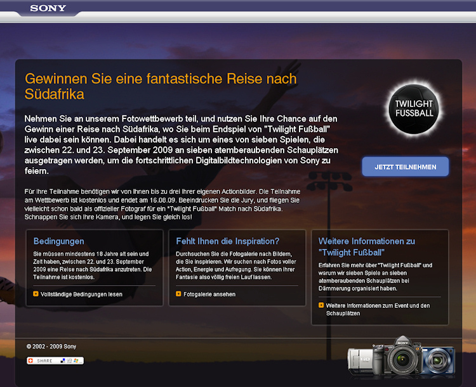Click the orange AddThis share icon
Screen dimensions: 476x387
31,360
